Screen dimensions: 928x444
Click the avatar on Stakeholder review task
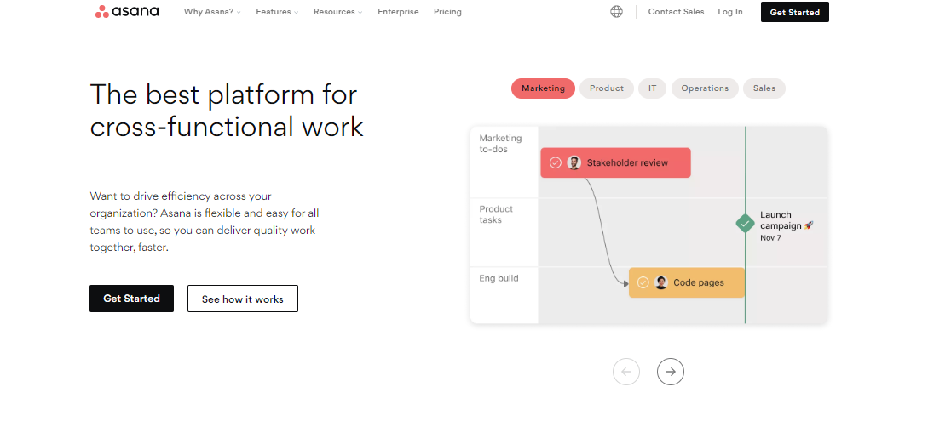click(x=574, y=162)
